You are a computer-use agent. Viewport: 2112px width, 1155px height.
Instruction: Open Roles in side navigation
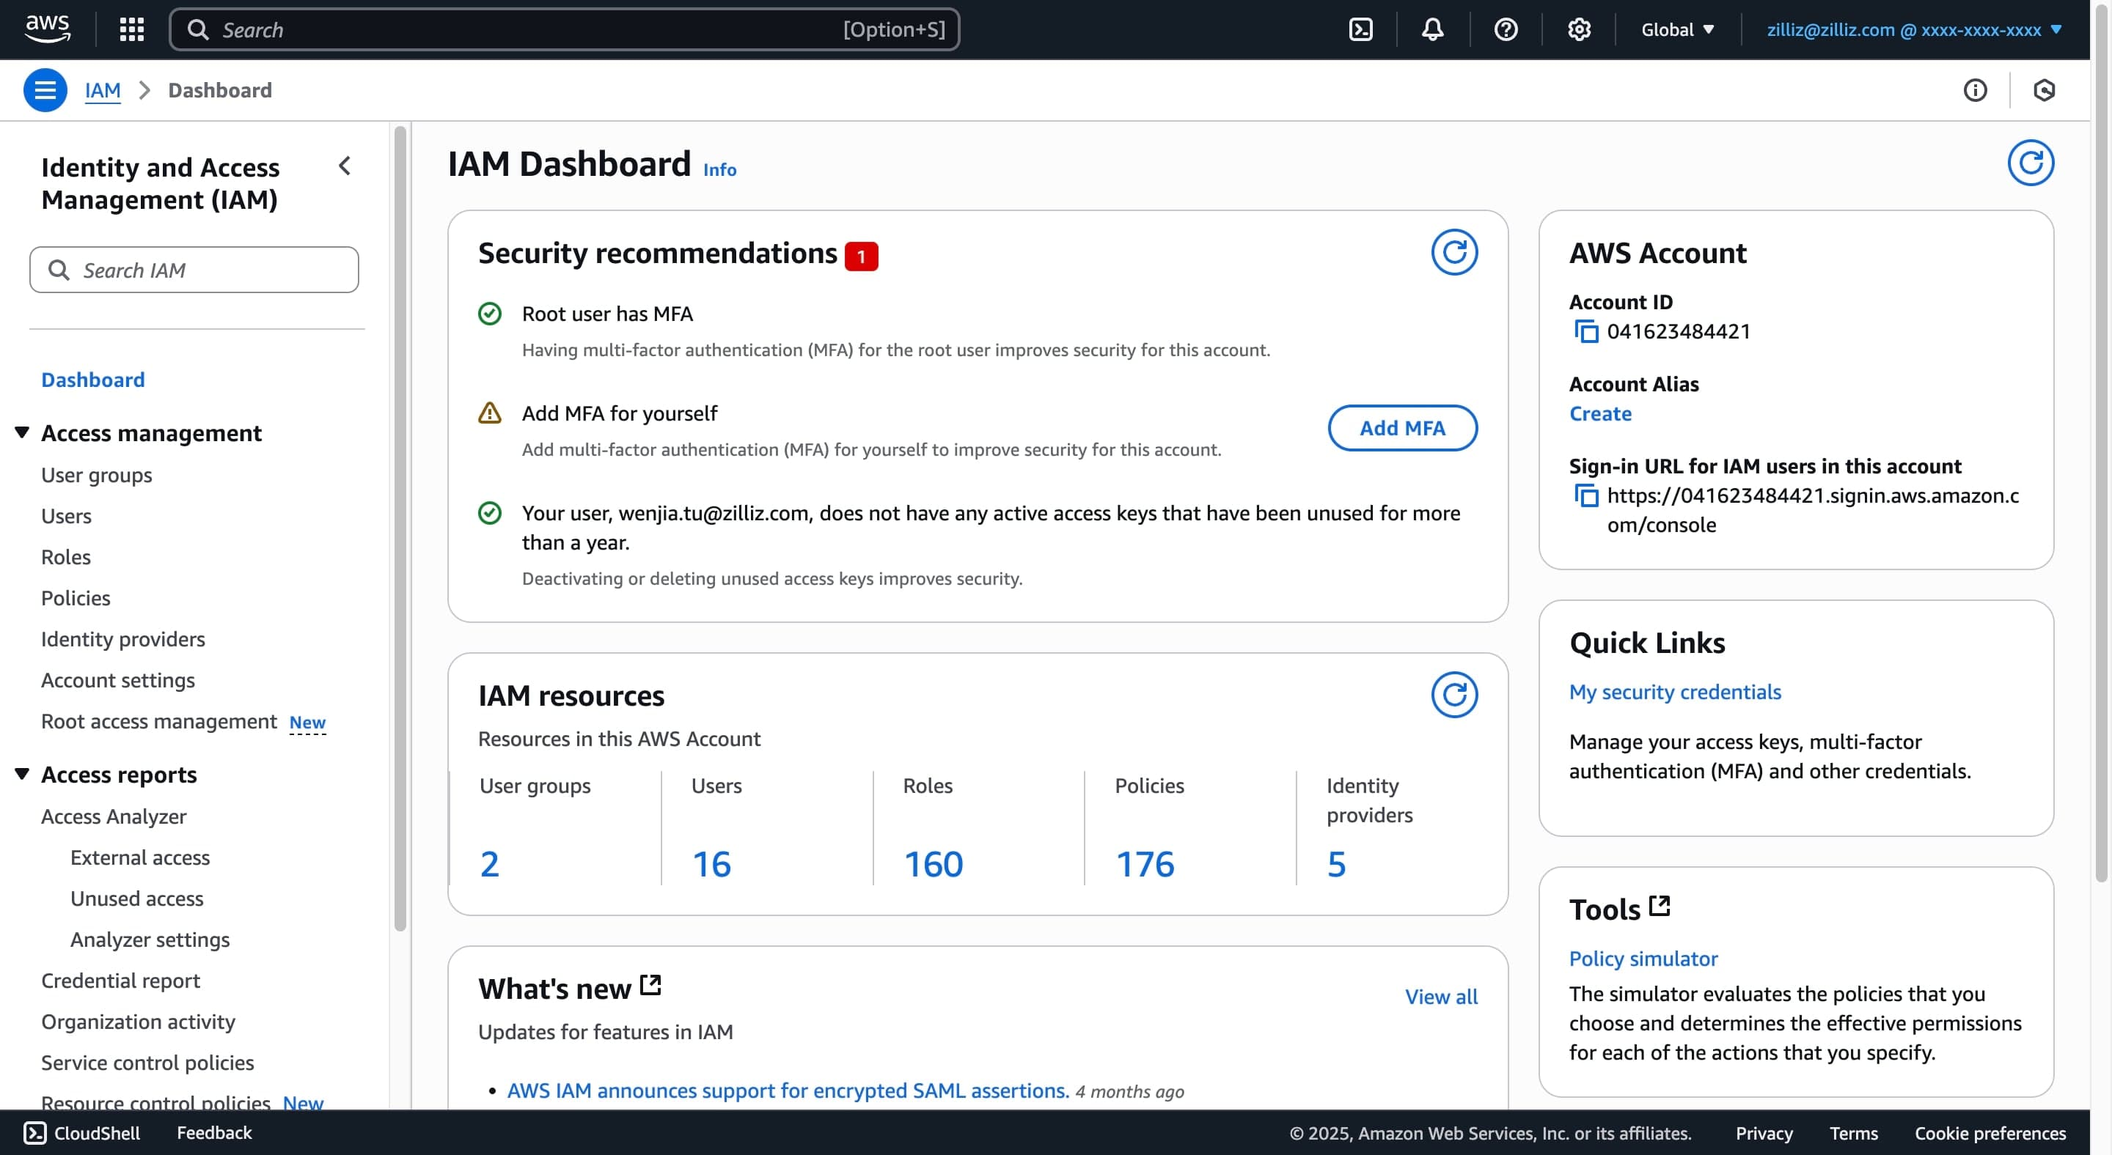(65, 557)
